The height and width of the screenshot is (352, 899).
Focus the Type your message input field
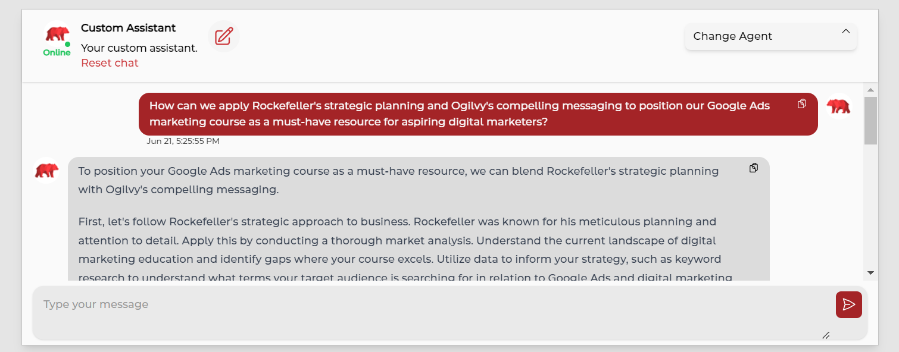(x=429, y=312)
